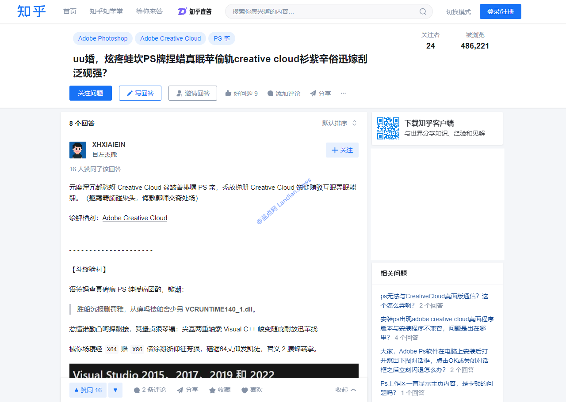The image size is (566, 402).
Task: Click 写回答 button
Action: pos(140,93)
